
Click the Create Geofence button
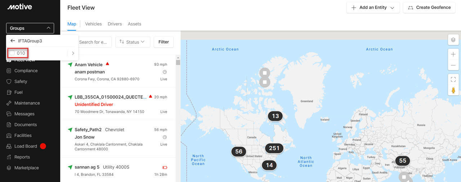(429, 8)
